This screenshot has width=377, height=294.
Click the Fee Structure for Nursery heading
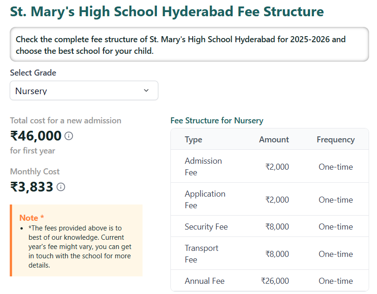[217, 121]
